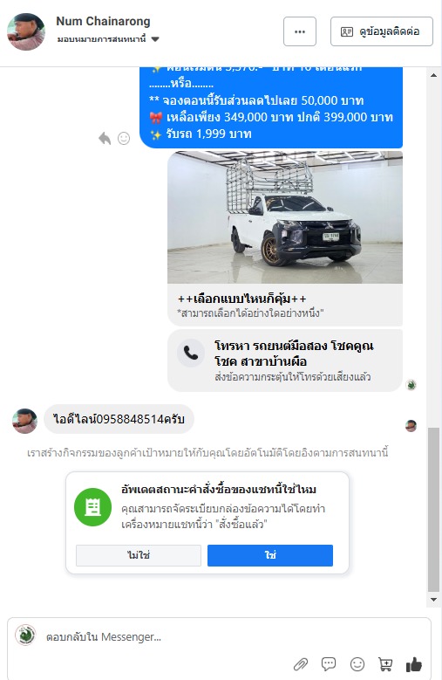Screen dimensions: 442x680
Task: Open Num Chainarong's profile picture in header
Action: (26, 31)
